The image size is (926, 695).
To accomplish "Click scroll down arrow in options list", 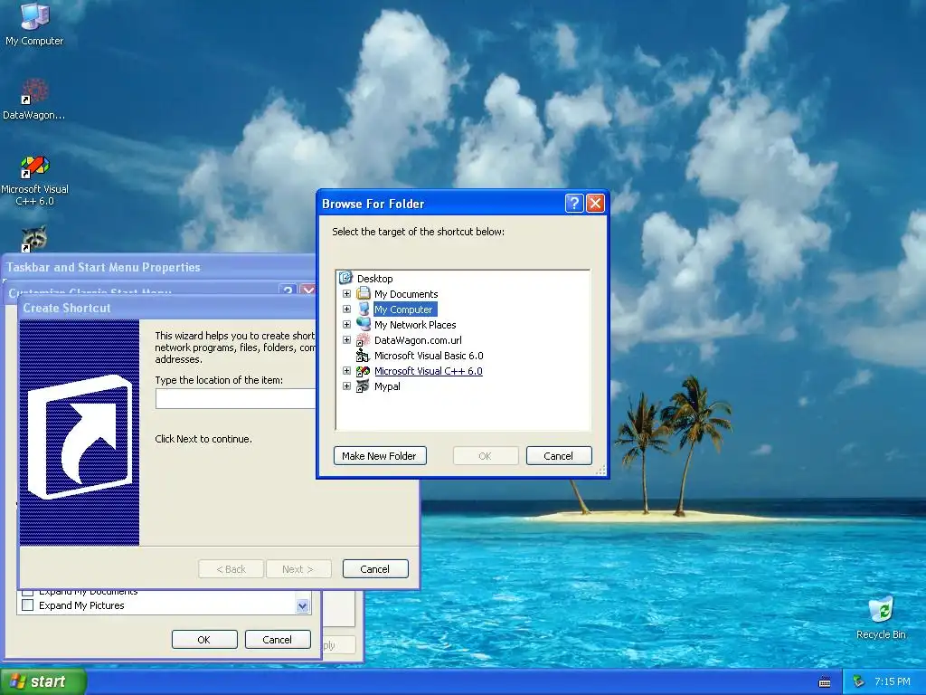I will point(302,605).
